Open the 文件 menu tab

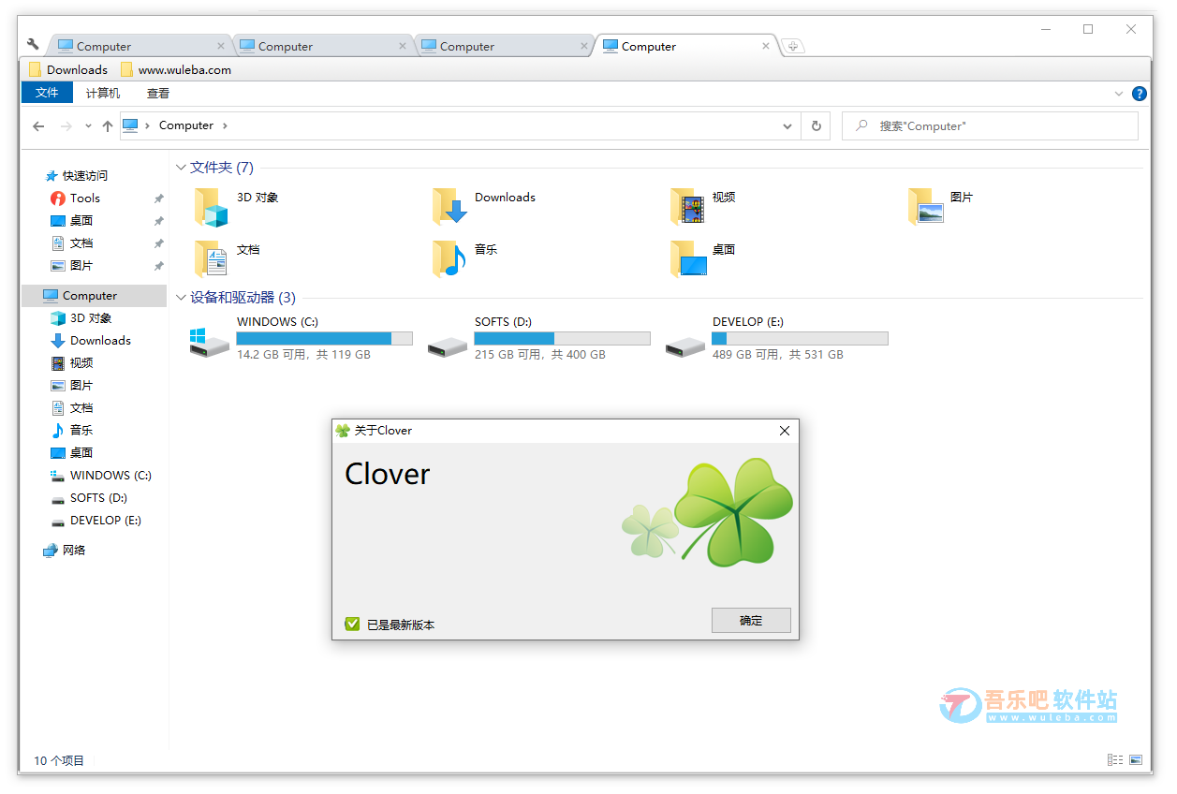(47, 93)
